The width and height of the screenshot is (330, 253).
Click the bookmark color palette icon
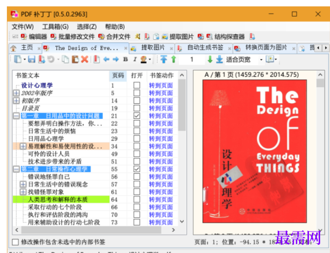pos(144,59)
